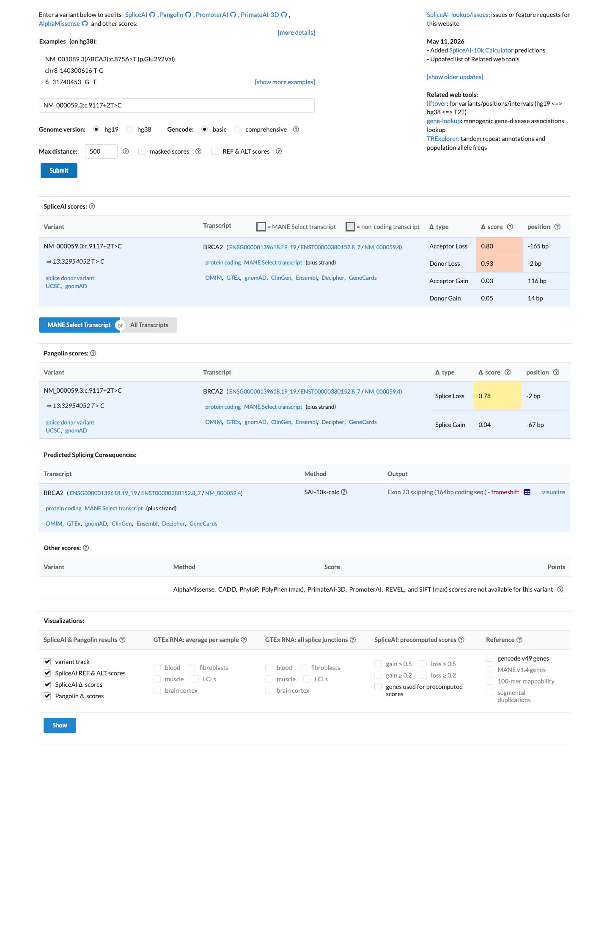Open ClinGen link in SpliceAI transcript row

[x=281, y=278]
